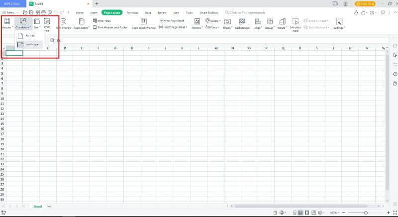This screenshot has height=217, width=398.
Task: Click Print Header and Footer
Action: 110,27
